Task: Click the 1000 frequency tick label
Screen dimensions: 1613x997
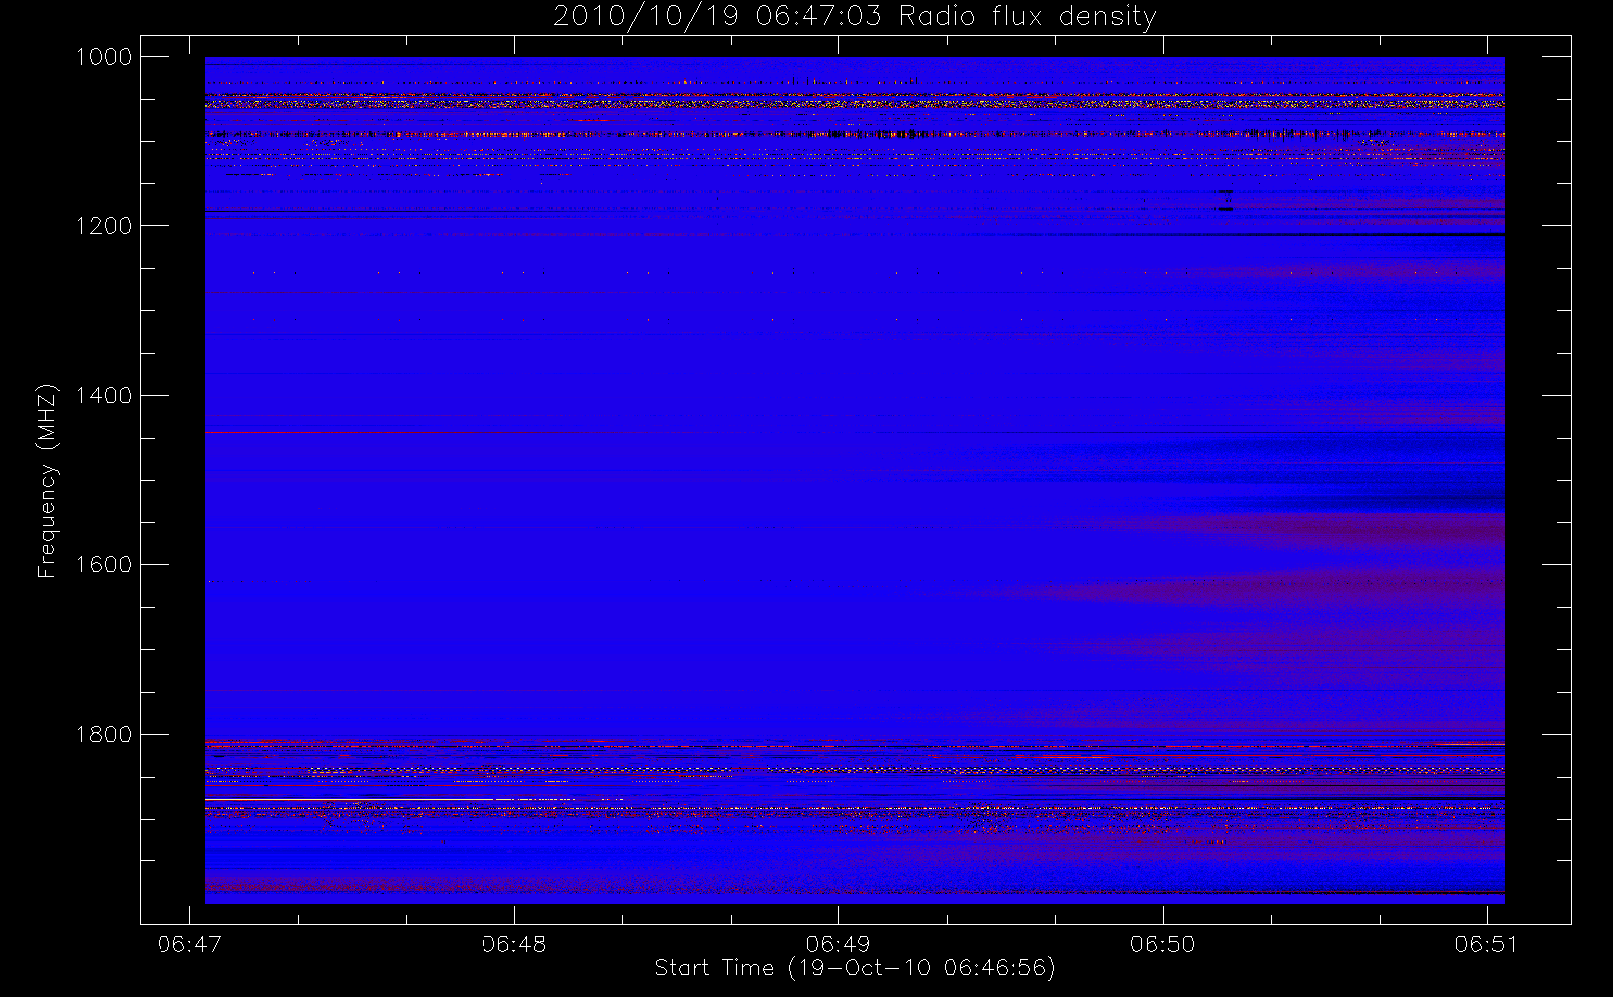Action: (x=104, y=57)
